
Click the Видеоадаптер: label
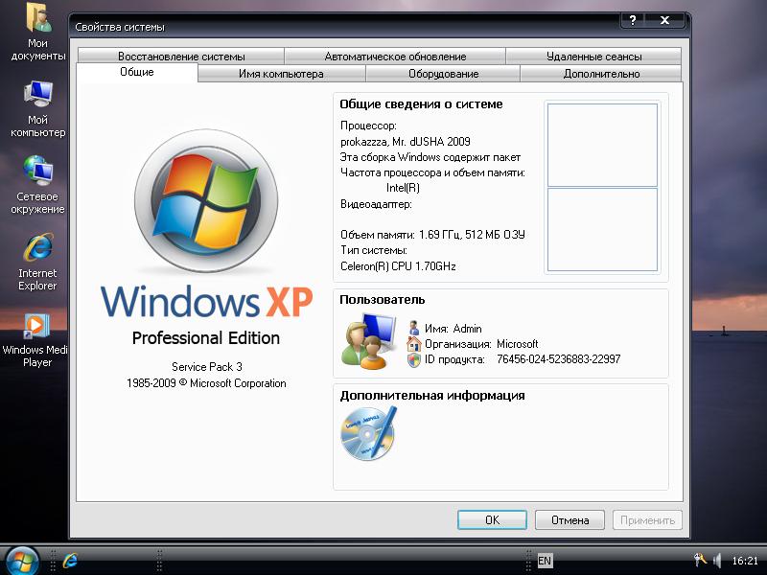376,204
